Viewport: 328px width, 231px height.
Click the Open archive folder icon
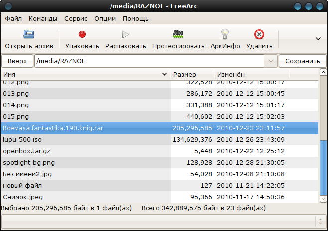point(29,34)
